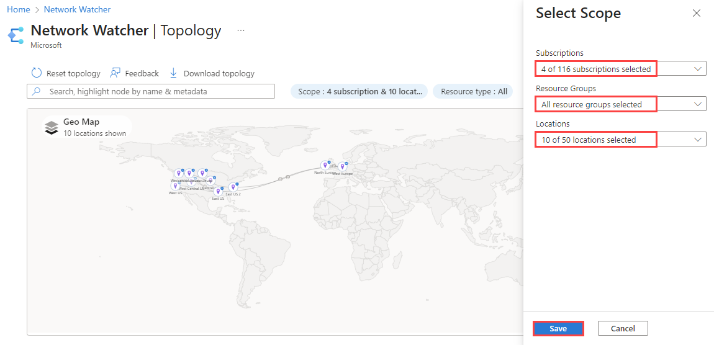Expand the plus badge on West Europe pin

346,163
